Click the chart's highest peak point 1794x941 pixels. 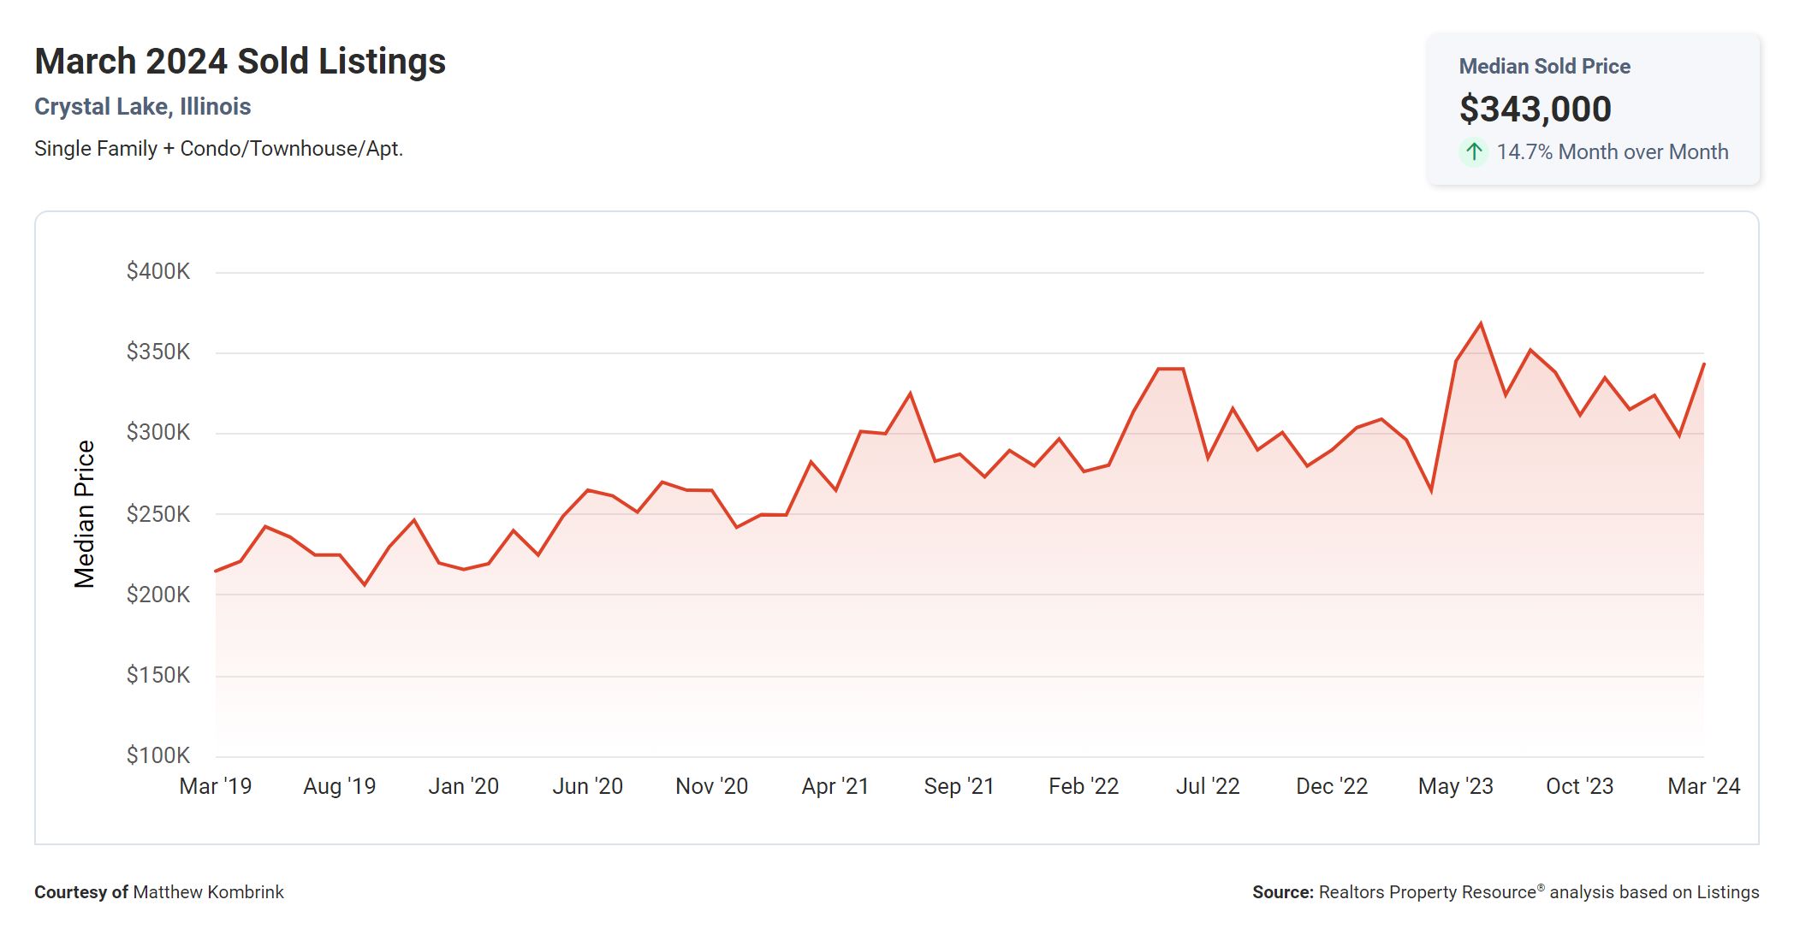click(x=1481, y=323)
